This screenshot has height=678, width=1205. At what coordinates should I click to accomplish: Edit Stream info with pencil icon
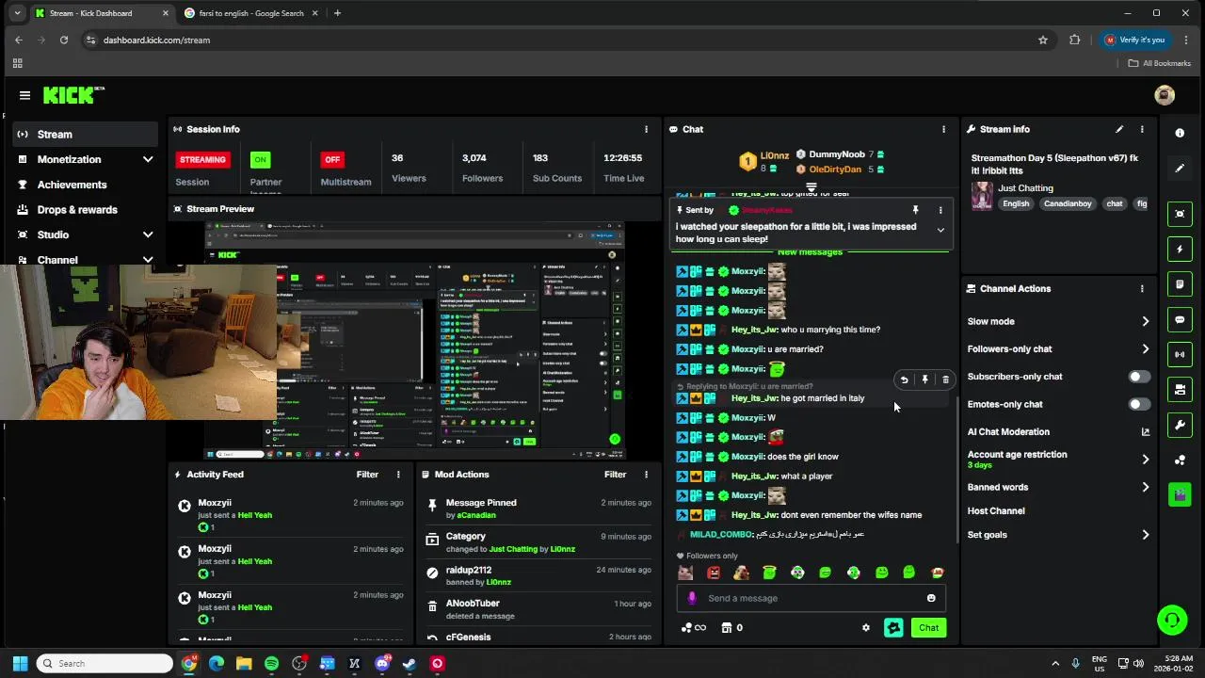[x=1119, y=129]
